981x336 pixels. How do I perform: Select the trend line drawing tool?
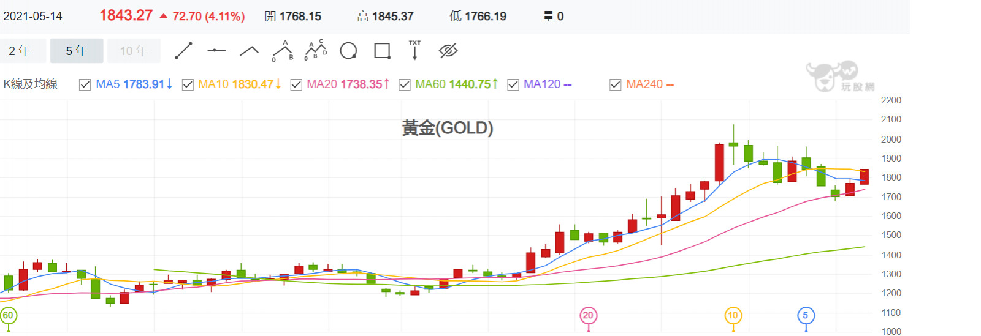coord(184,51)
